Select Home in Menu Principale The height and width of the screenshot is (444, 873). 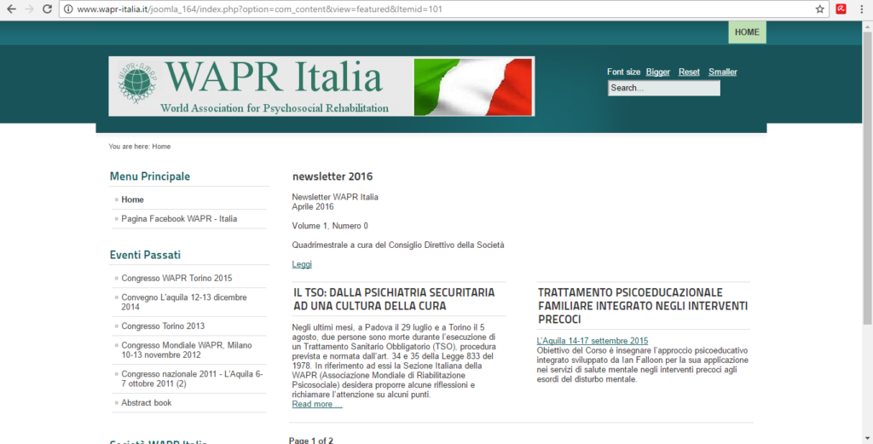point(132,199)
